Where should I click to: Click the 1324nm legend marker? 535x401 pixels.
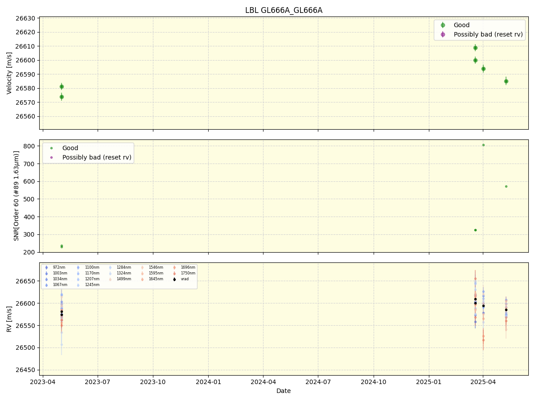point(110,274)
